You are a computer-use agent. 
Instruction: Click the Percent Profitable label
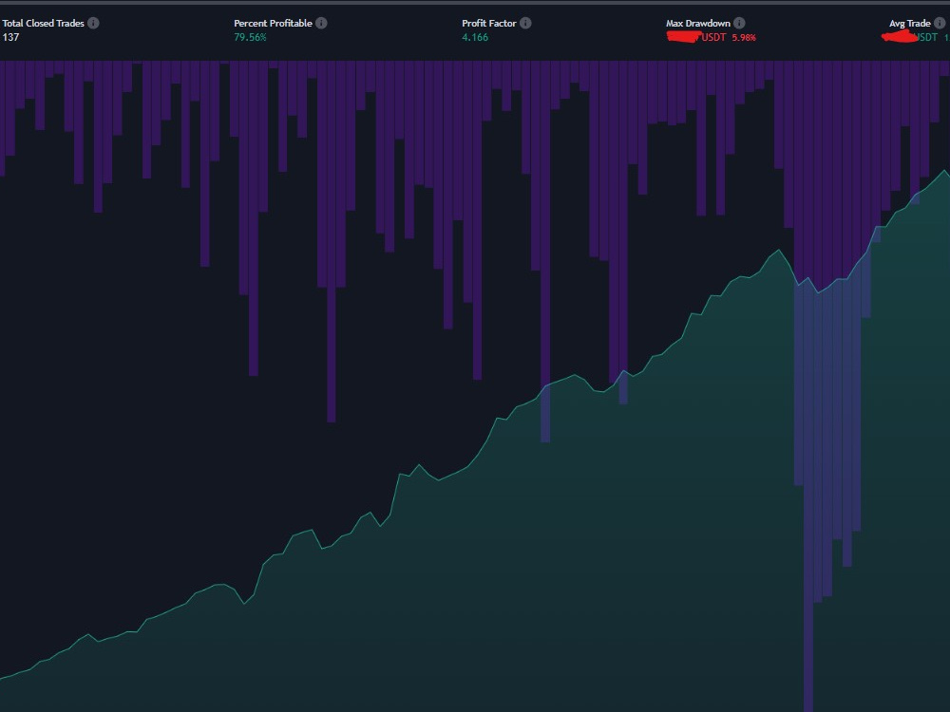pyautogui.click(x=273, y=23)
